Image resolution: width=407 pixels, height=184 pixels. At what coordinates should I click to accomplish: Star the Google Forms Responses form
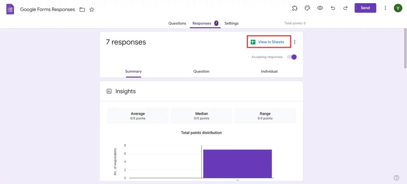click(x=92, y=10)
